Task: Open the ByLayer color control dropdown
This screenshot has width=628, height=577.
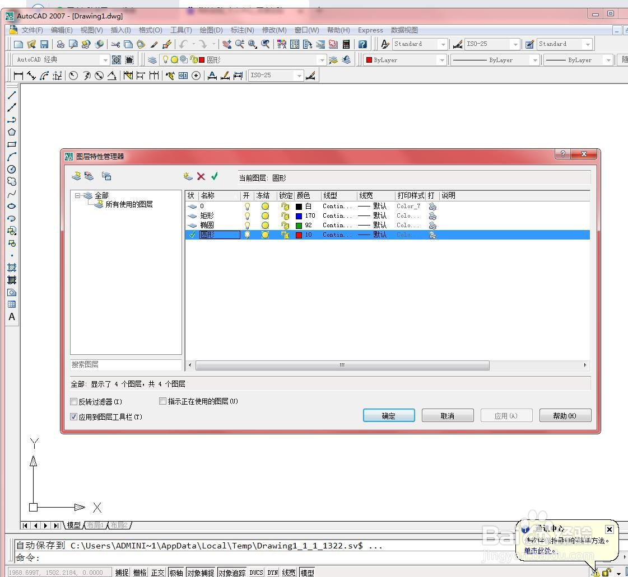Action: click(x=442, y=60)
